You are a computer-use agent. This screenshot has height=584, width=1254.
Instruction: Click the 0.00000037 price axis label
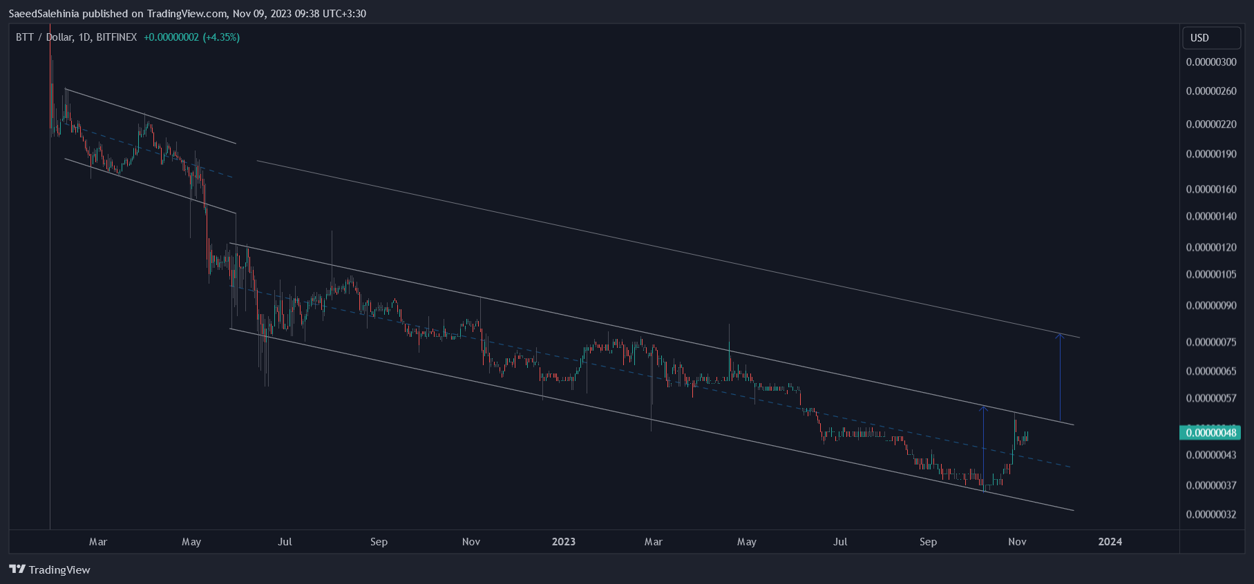[1211, 485]
